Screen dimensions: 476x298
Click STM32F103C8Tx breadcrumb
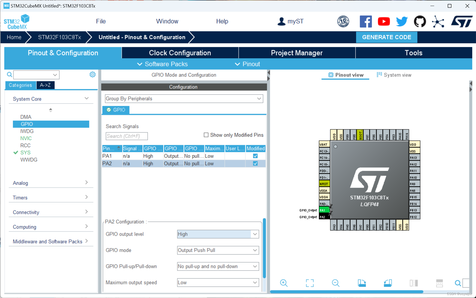point(60,37)
